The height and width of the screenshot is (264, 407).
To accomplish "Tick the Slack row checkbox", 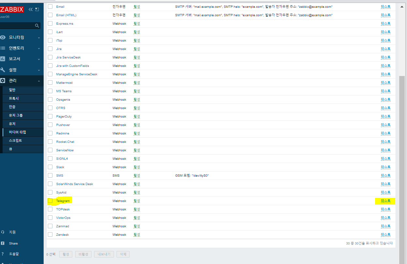I will [x=50, y=167].
